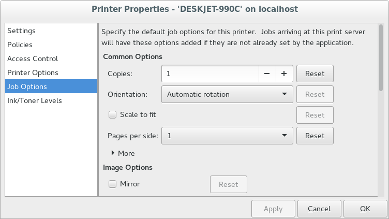The width and height of the screenshot is (389, 219).
Task: Reset the Pages per side option
Action: pos(315,136)
